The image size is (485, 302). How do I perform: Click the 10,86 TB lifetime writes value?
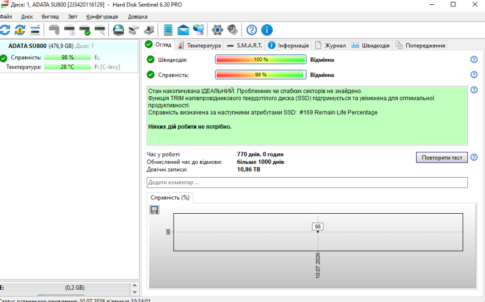click(248, 170)
